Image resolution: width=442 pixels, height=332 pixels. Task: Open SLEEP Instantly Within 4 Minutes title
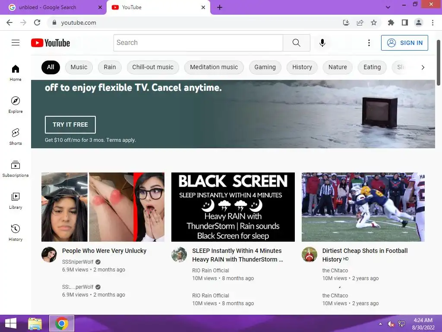point(237,255)
